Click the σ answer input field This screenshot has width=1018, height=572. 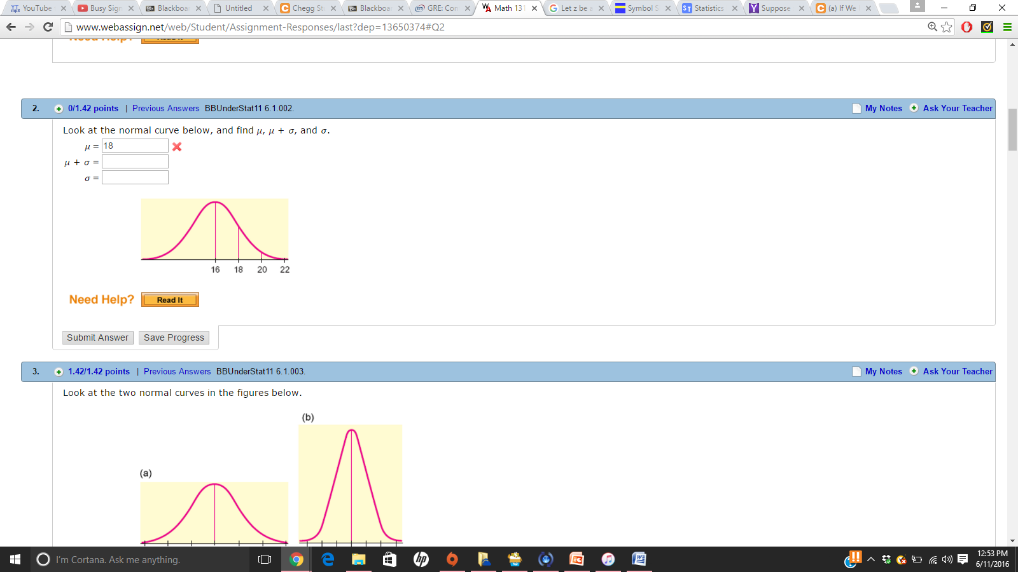[135, 177]
